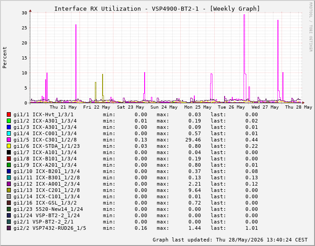315x246 pixels.
Task: Click the green swatch for gi1/2 ICX-A301_1/3/4
Action: click(x=9, y=121)
